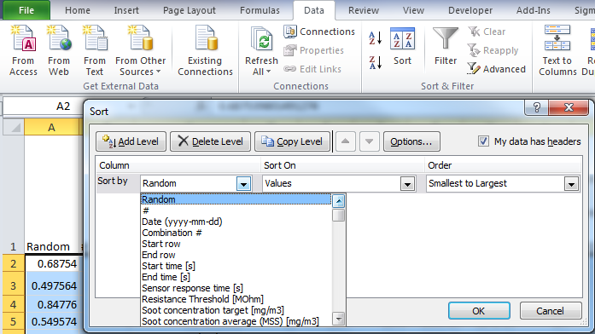Click the From Web data icon
The image size is (595, 334).
(59, 38)
